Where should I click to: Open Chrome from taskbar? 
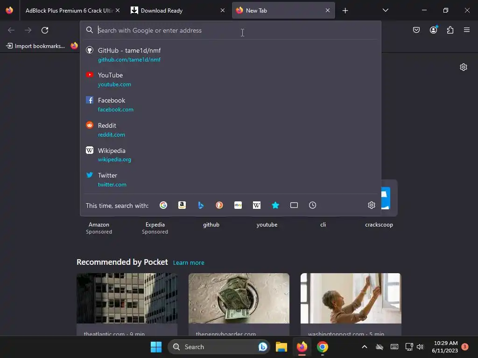coord(322,347)
